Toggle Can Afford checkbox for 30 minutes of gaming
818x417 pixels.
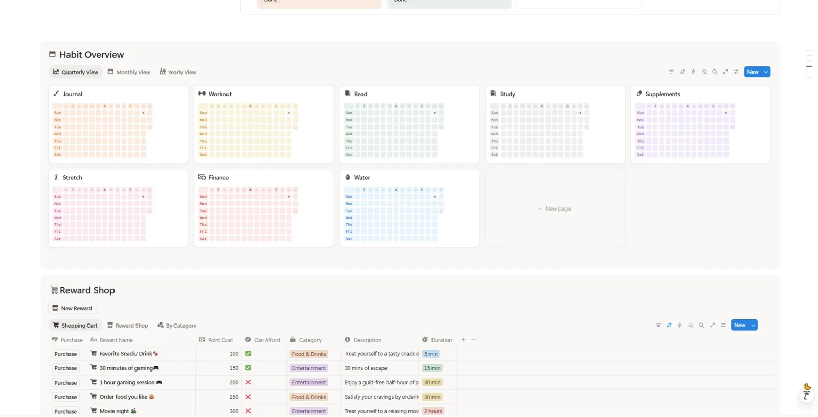(x=248, y=368)
